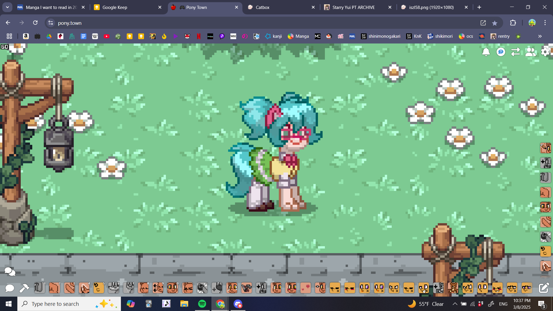Trigger the teddy bear action slot

[453, 288]
